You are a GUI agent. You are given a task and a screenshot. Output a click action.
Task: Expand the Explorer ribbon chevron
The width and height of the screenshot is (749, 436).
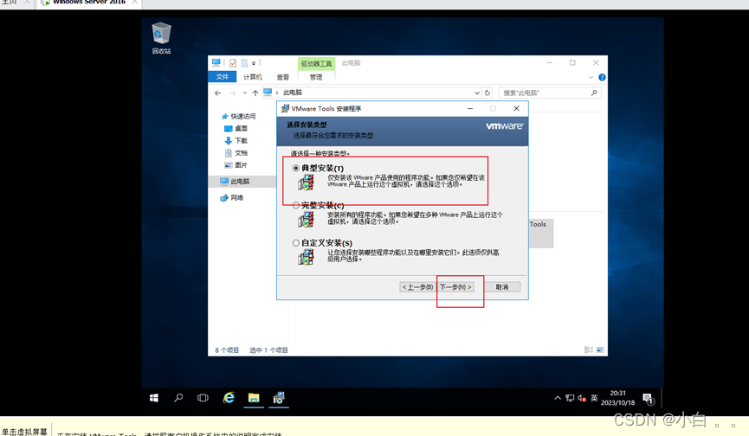point(591,77)
